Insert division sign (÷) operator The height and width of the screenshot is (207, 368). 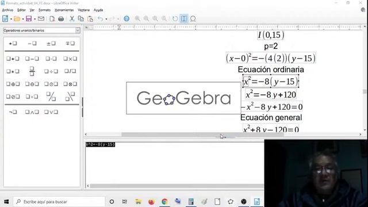(x=51, y=71)
